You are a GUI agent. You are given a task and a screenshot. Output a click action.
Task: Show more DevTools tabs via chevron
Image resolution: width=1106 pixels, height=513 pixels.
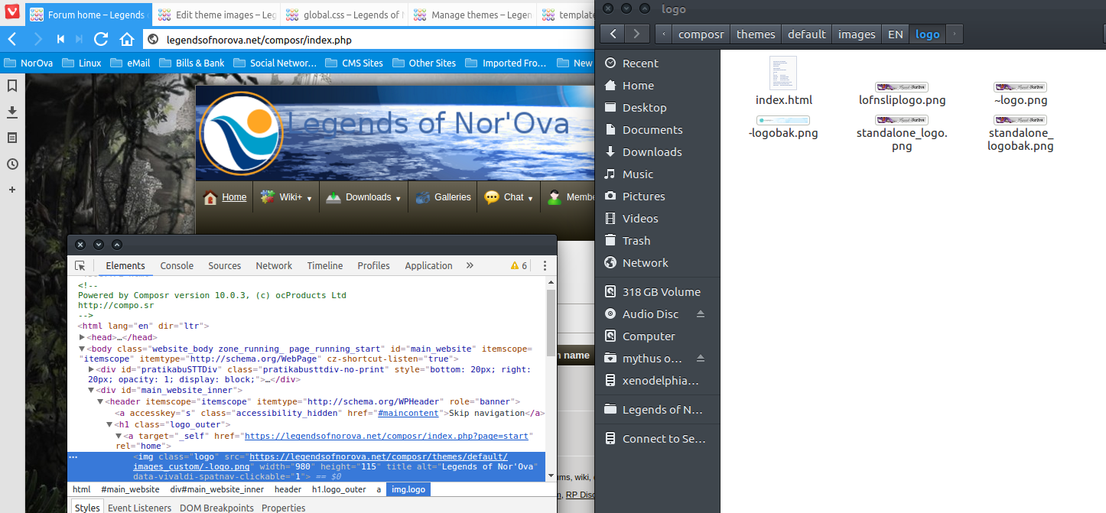coord(470,266)
